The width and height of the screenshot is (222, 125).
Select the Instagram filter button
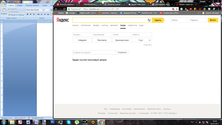pyautogui.click(x=82, y=40)
